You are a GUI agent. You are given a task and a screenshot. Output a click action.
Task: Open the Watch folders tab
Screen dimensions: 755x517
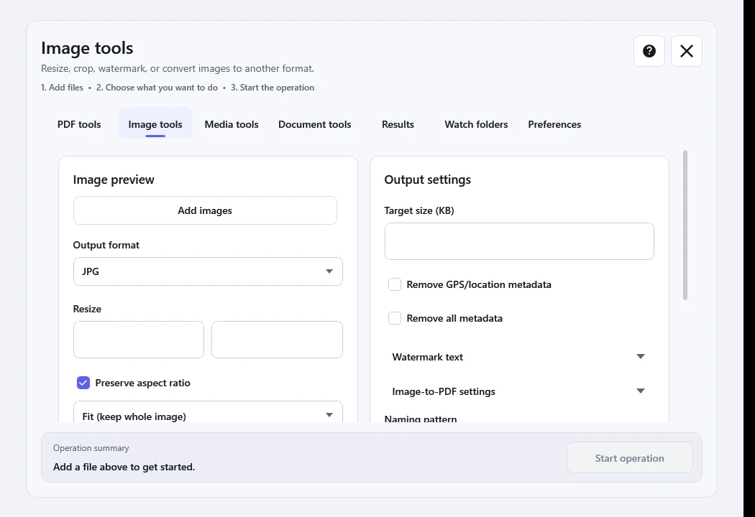pos(476,124)
